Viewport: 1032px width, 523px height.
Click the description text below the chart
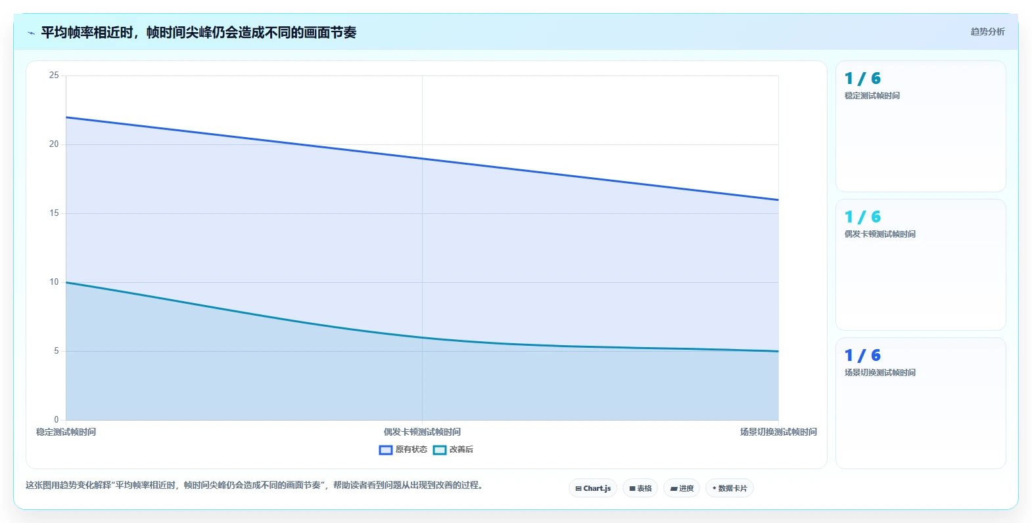[x=254, y=486]
